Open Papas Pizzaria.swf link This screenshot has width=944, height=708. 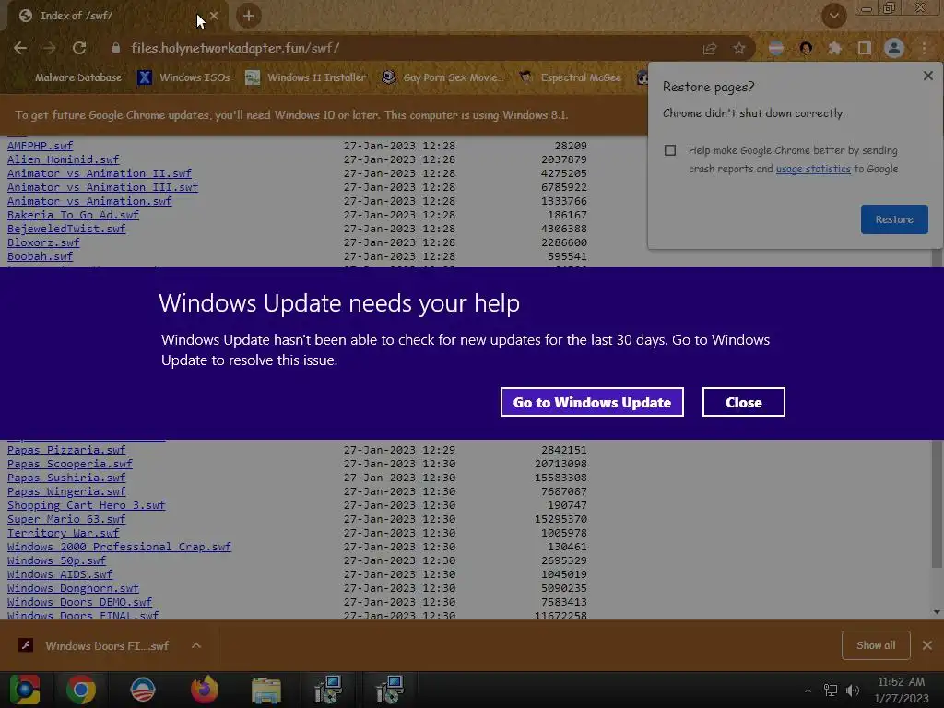coord(66,450)
